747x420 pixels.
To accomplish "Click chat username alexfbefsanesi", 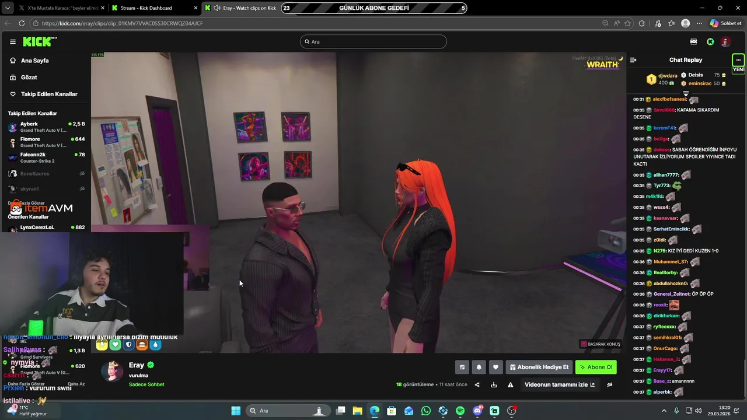I will [669, 100].
